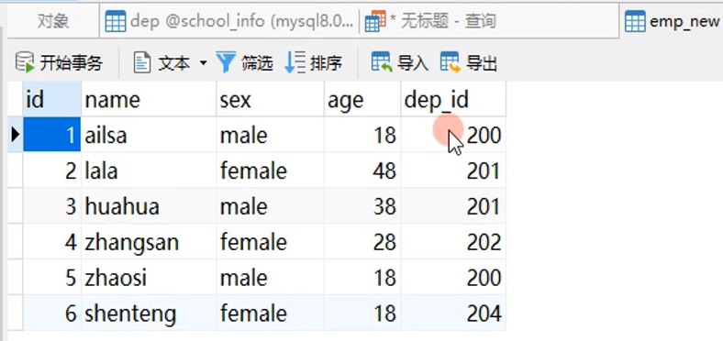Click the Import (导入) icon
This screenshot has height=341, width=723.
[x=382, y=62]
